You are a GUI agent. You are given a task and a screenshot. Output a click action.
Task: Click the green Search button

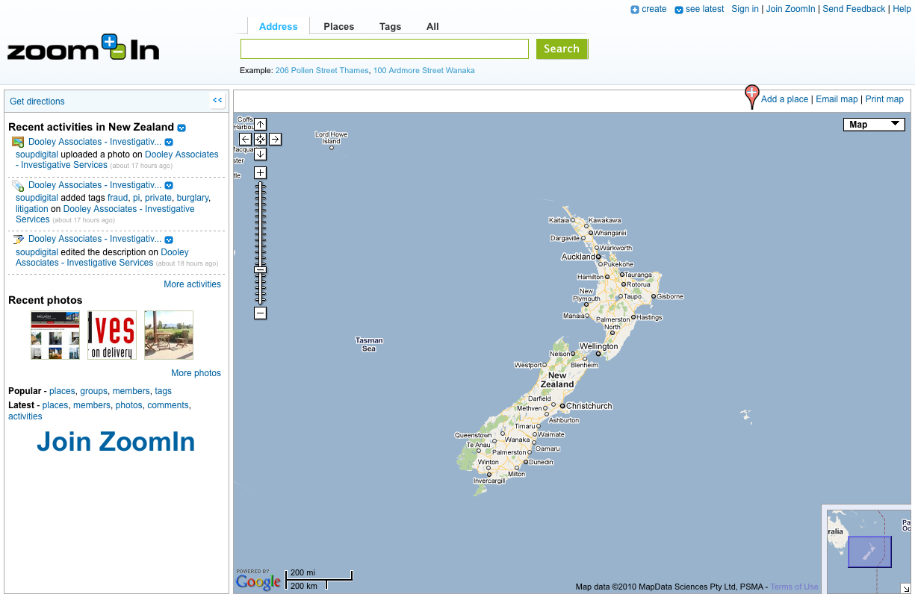(562, 49)
